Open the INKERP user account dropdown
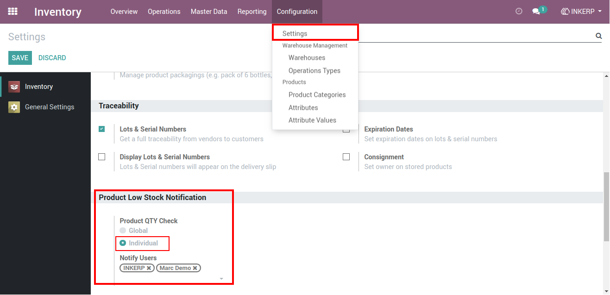The image size is (610, 295). pyautogui.click(x=581, y=12)
